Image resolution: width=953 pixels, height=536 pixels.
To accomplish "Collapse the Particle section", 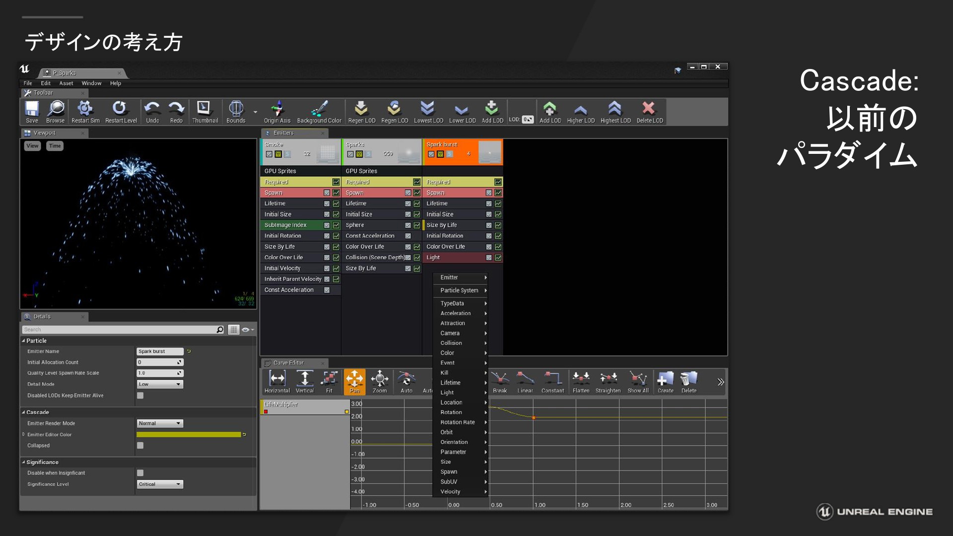I will (x=23, y=341).
